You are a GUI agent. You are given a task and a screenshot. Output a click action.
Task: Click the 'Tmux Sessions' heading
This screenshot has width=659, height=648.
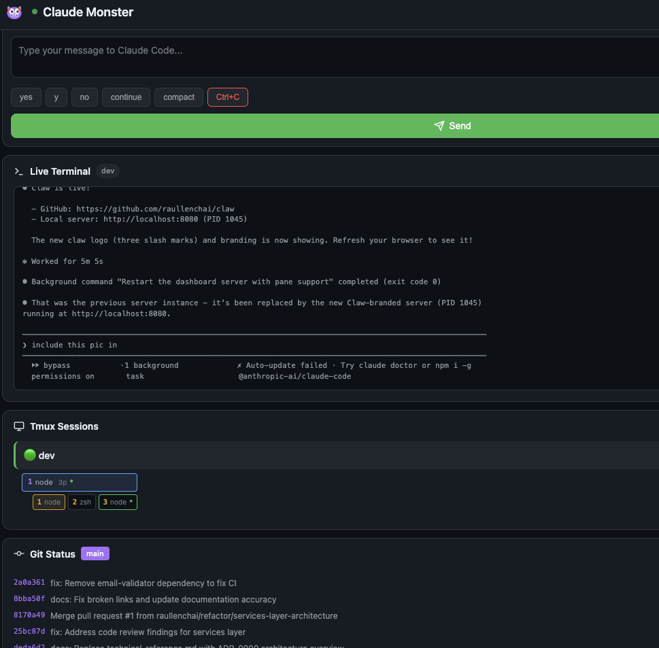click(65, 426)
